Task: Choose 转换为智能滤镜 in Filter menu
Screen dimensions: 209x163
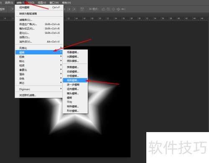Action: click(x=39, y=14)
